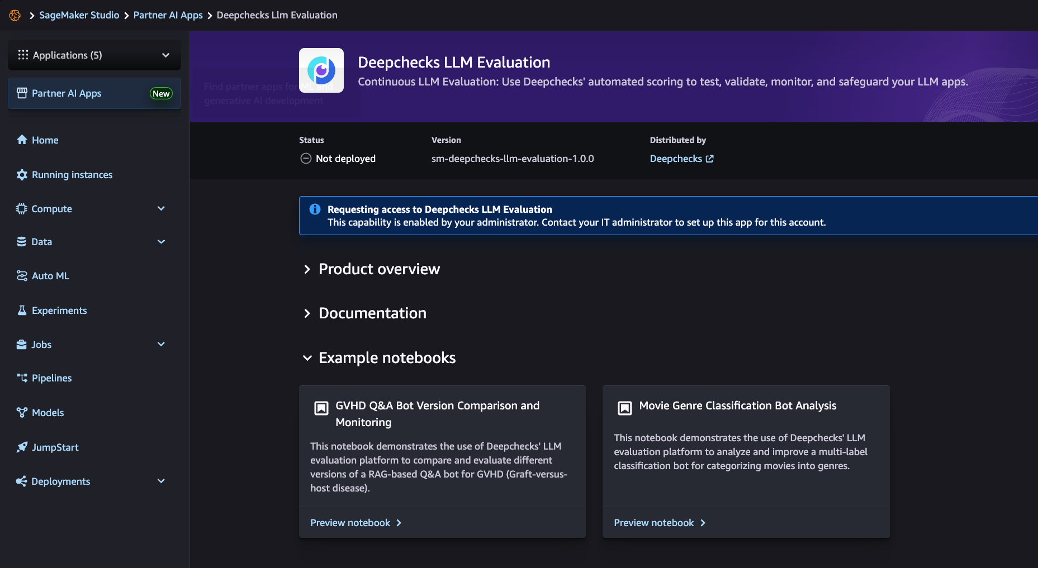Open Models in sidebar
Viewport: 1038px width, 568px height.
(x=48, y=413)
